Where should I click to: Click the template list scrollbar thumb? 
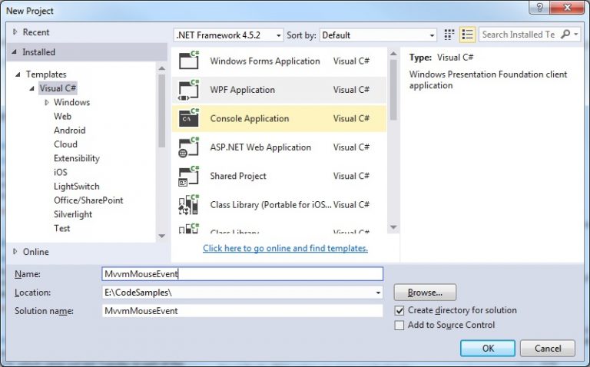[x=393, y=90]
